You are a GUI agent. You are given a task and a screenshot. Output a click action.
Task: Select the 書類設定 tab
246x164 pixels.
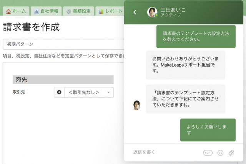[78, 11]
